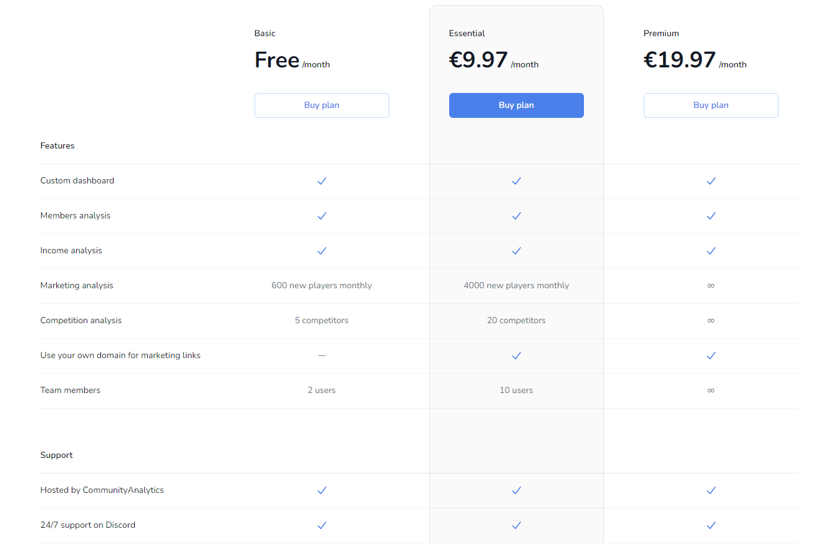Click the Basic plan Buy plan button

coord(321,105)
